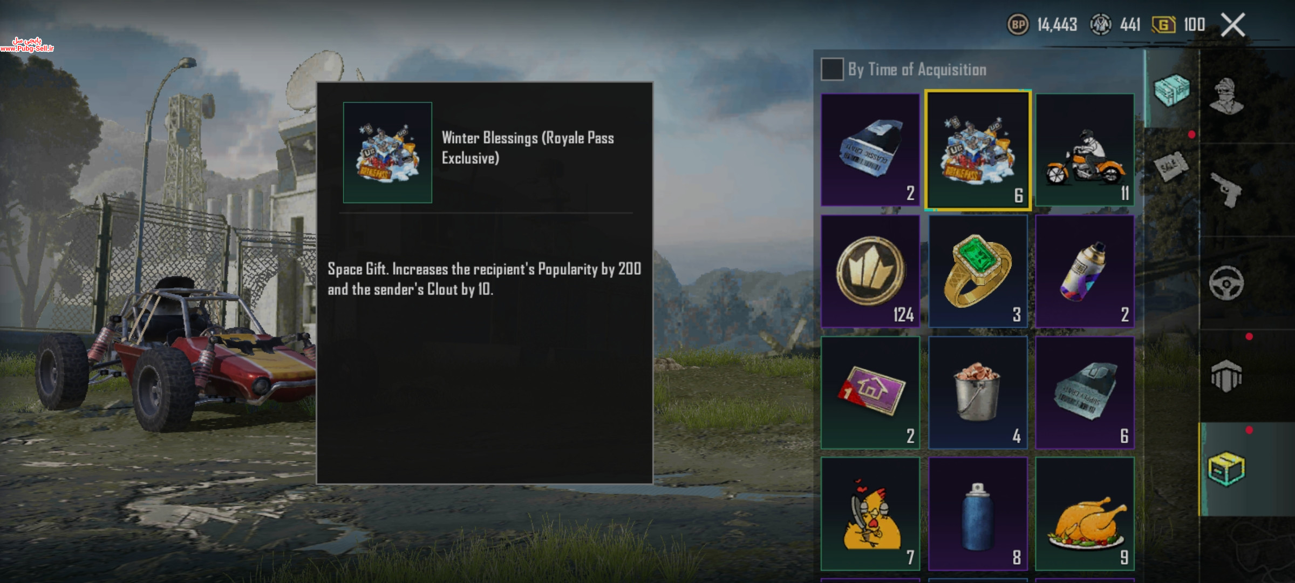Enable the By Time of Acquisition checkbox
This screenshot has height=583, width=1295.
831,69
